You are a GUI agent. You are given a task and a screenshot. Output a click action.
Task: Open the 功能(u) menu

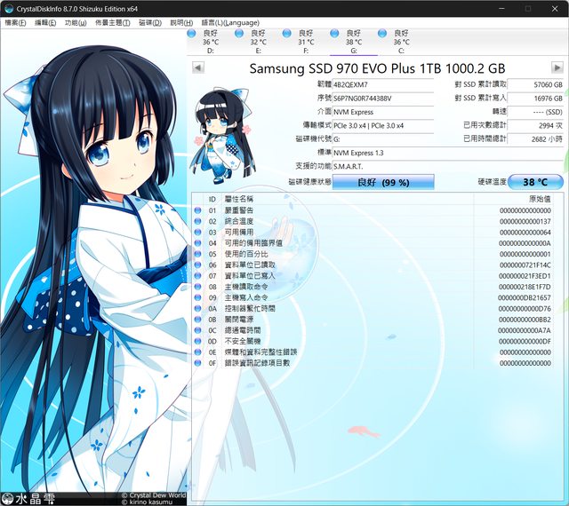(76, 21)
